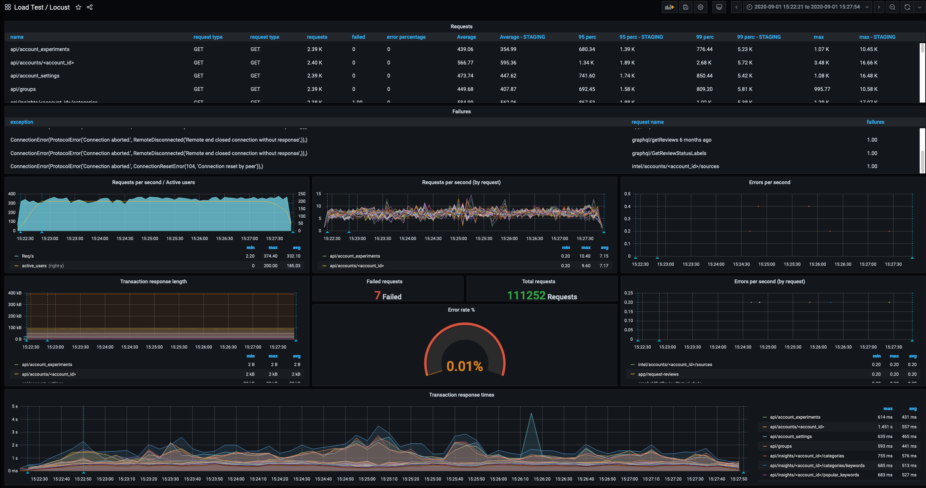926x488 pixels.
Task: Shift the time range back with the left arrow
Action: coord(736,7)
